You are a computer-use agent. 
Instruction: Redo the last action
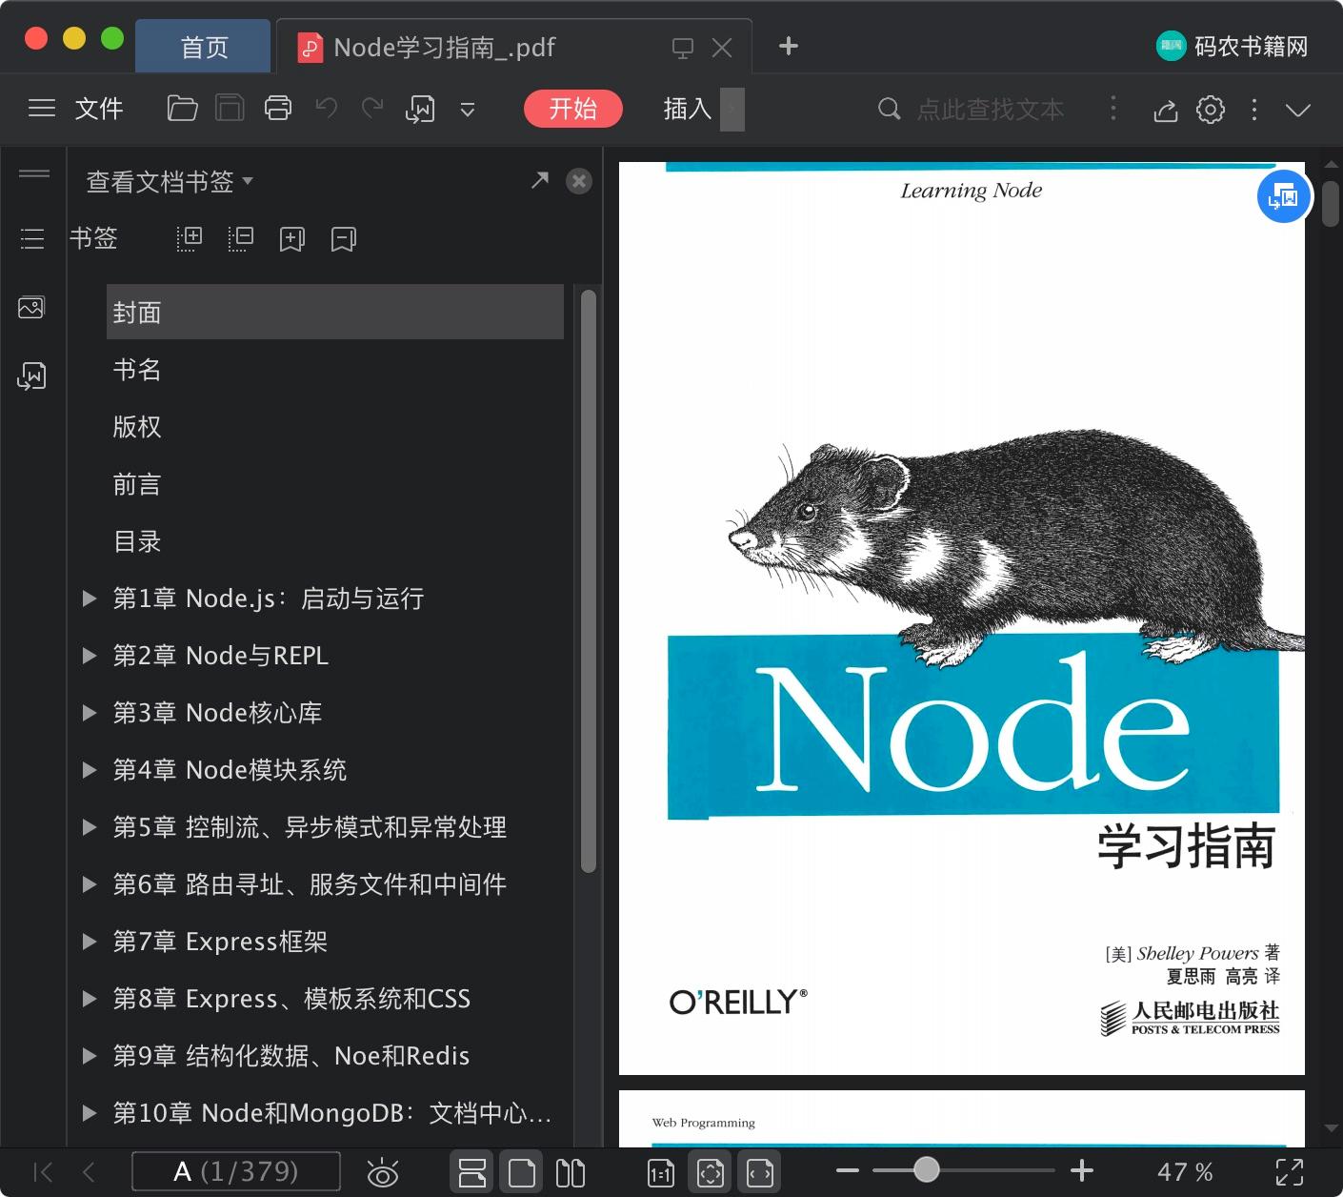pos(372,109)
